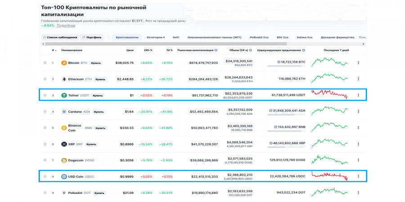Click the Dogecoin logo icon

point(64,160)
